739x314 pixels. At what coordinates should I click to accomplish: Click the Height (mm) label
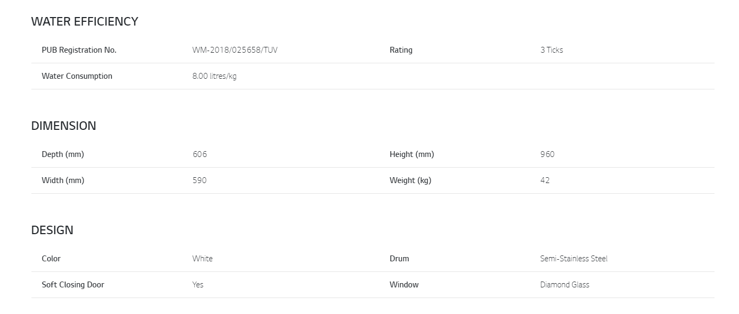pos(411,154)
